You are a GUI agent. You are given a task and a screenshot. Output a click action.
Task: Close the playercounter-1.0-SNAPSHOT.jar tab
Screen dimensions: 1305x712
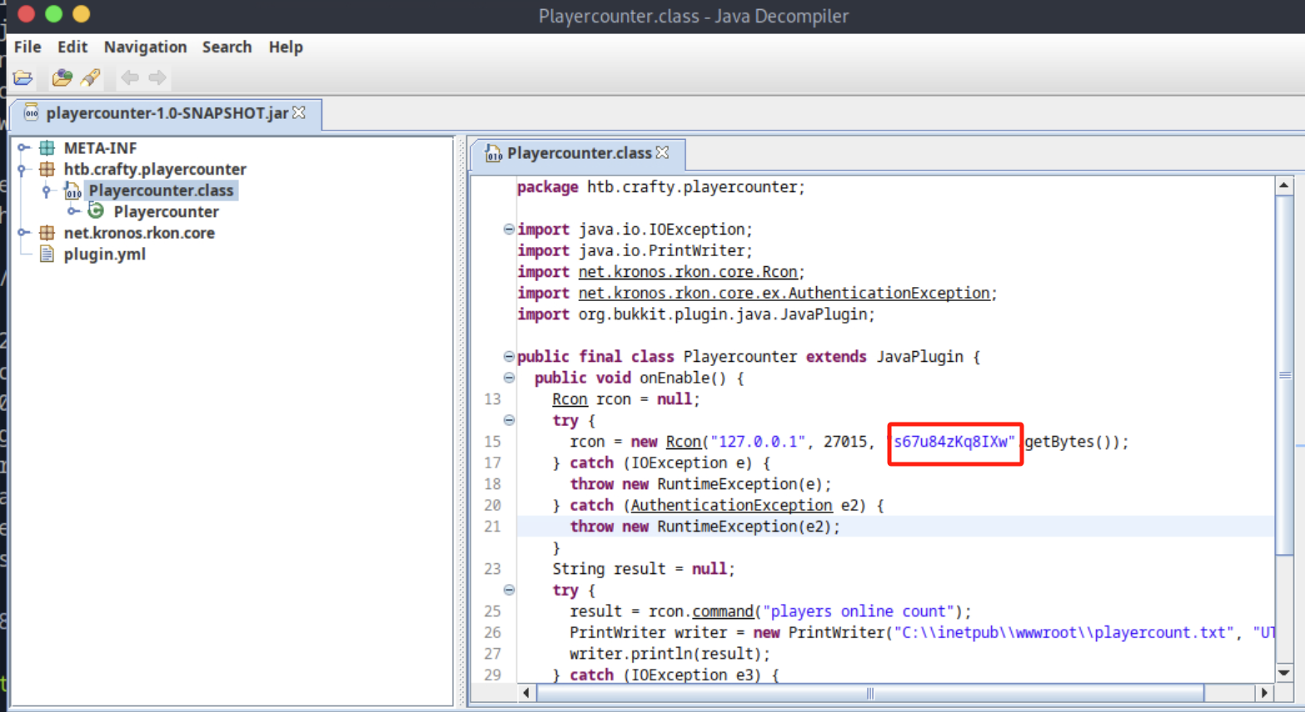[300, 112]
